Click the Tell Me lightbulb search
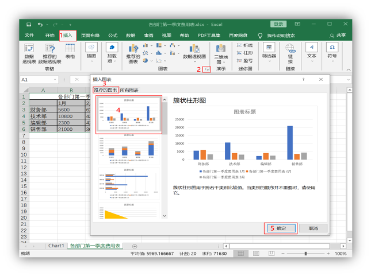Screen dimensions: 371x276 pos(260,36)
